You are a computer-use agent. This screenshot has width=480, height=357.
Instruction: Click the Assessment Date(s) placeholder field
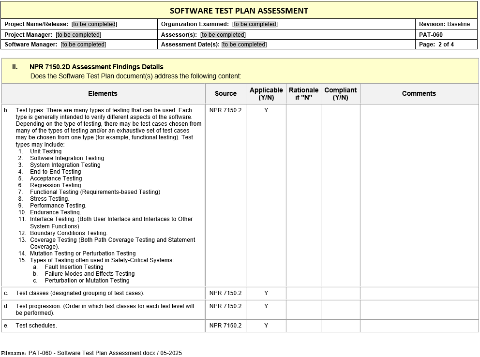244,45
